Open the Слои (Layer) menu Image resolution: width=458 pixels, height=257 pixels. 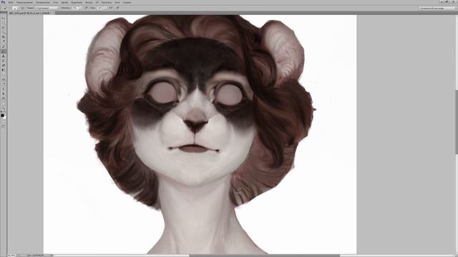click(55, 2)
